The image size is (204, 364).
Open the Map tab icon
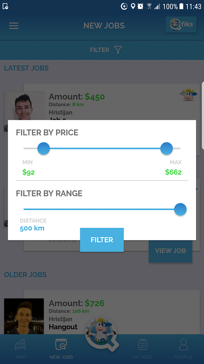(x=20, y=344)
